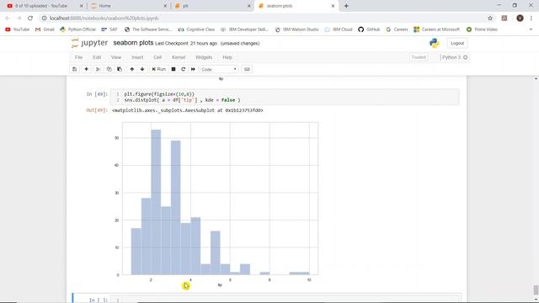Image resolution: width=539 pixels, height=303 pixels.
Task: Click the address bar URL
Action: pos(104,19)
